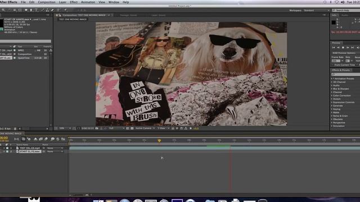Click the RAM Preview Options label
Viewport: 360px width, 202px height.
click(x=344, y=53)
